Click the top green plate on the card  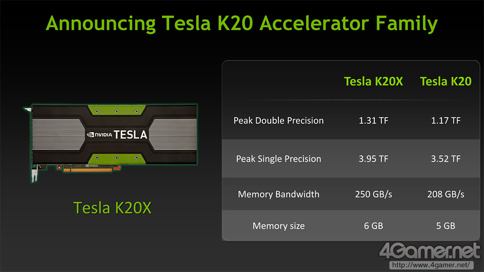(116, 112)
